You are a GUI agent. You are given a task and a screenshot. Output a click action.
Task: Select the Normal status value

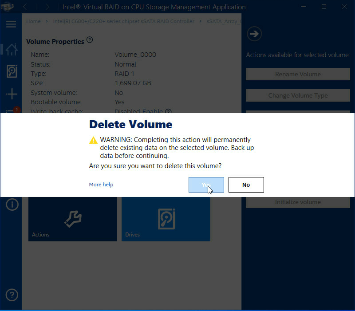126,64
